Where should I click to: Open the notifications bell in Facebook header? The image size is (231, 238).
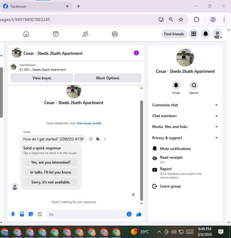pyautogui.click(x=205, y=34)
